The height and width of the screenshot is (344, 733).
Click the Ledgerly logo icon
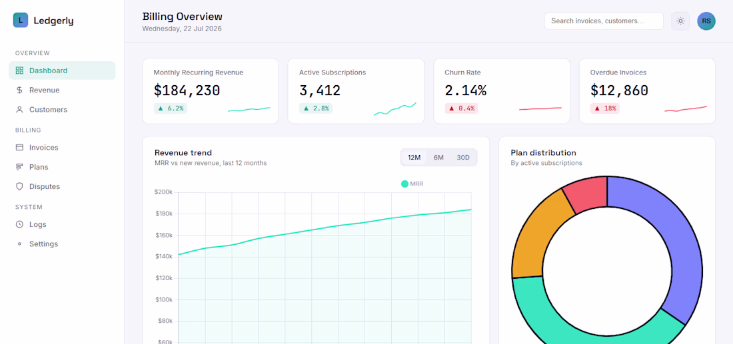point(21,20)
